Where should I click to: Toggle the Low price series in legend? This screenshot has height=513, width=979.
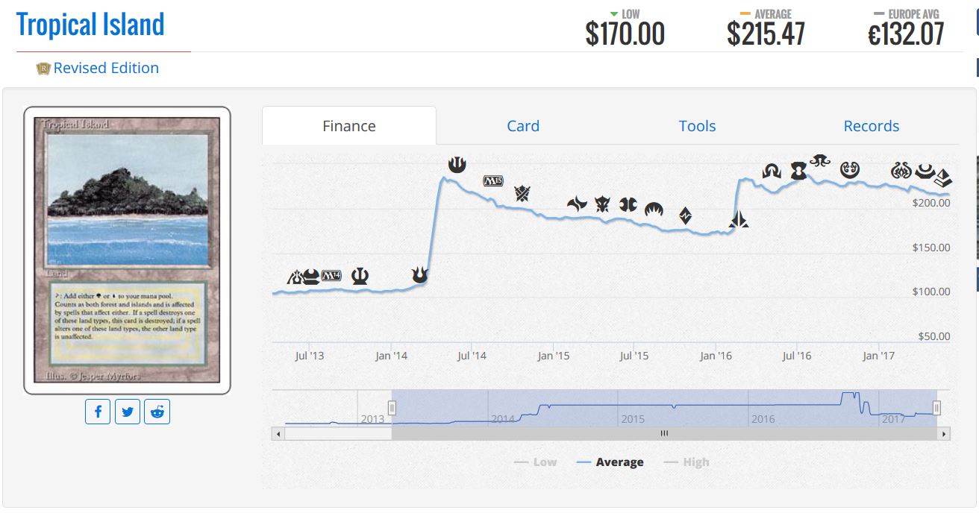point(536,462)
